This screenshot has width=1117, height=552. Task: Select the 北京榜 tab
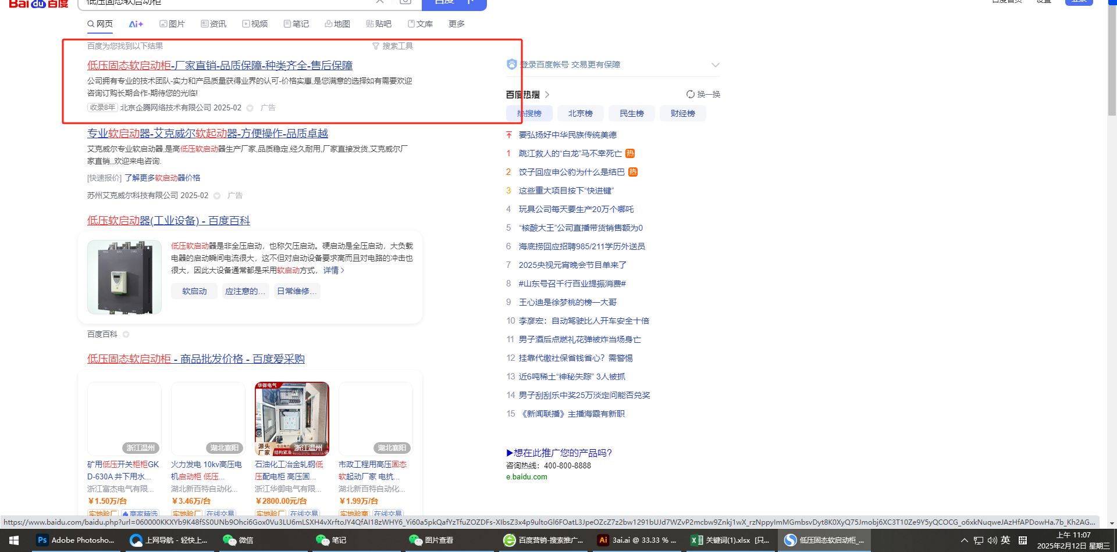coord(581,113)
